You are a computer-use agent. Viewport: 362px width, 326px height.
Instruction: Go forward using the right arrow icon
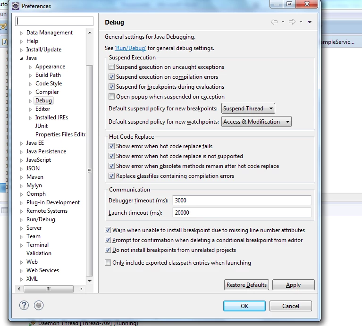coord(292,22)
